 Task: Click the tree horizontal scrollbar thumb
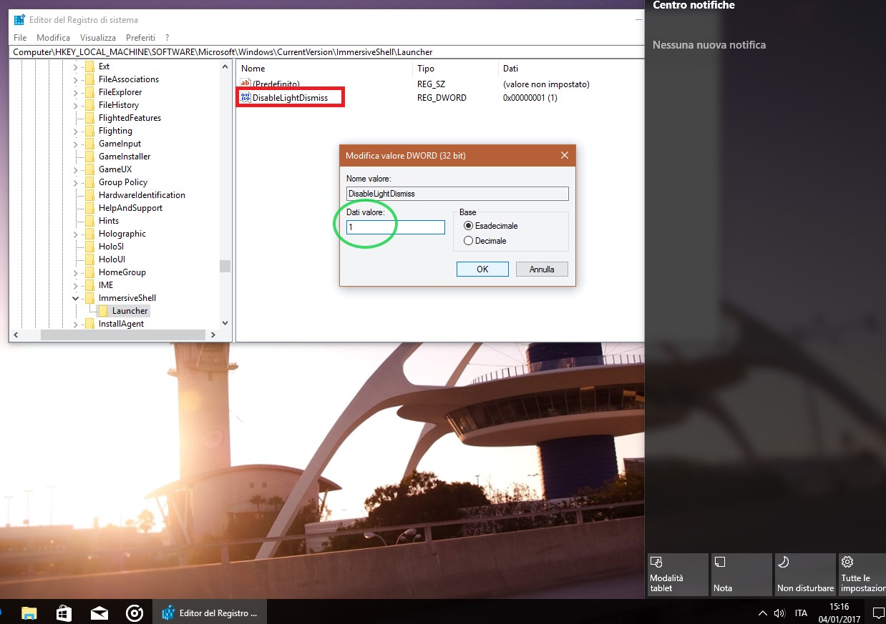[x=124, y=335]
